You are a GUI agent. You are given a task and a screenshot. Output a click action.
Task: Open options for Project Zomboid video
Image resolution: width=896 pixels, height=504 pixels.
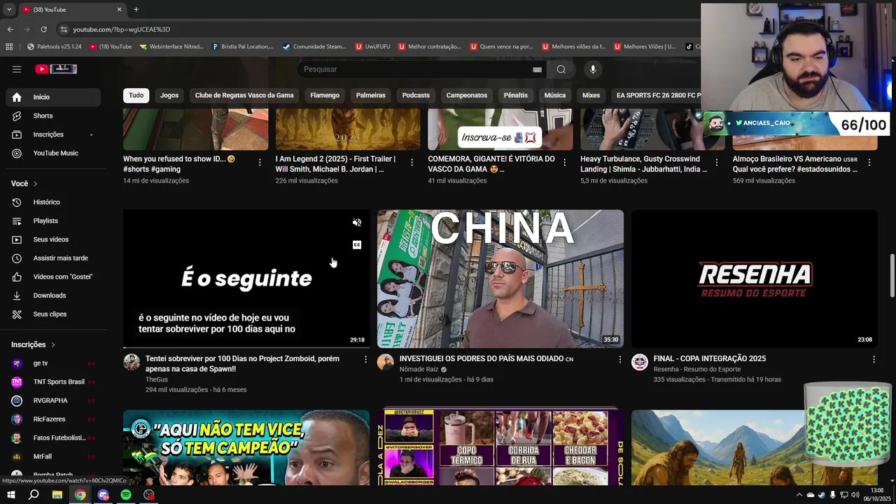(x=365, y=359)
